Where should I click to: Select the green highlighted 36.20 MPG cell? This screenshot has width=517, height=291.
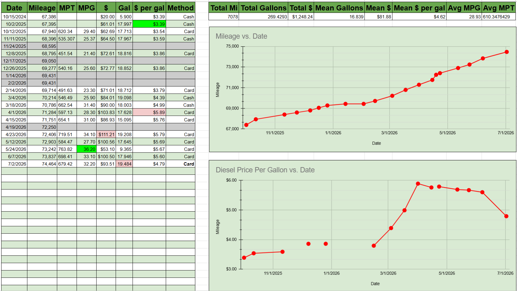tap(86, 149)
